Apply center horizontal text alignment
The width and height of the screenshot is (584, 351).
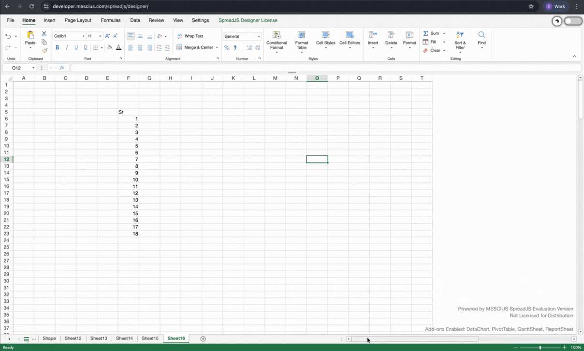pyautogui.click(x=140, y=48)
